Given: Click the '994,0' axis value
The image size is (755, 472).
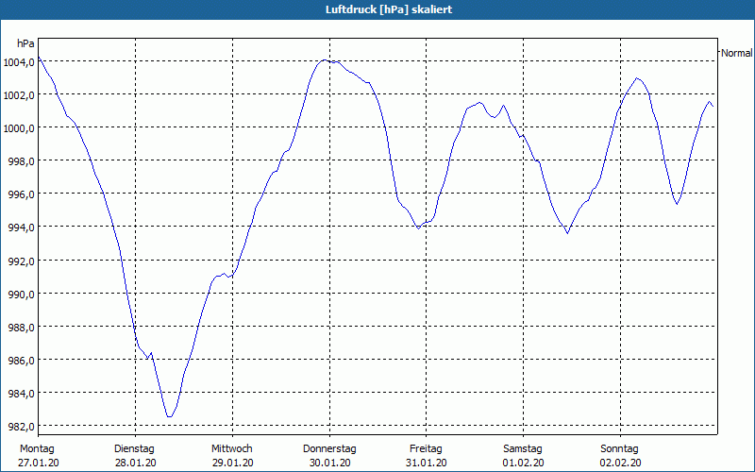Looking at the screenshot, I should 21,228.
